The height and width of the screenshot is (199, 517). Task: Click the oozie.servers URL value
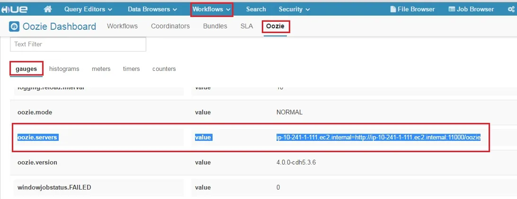coord(379,137)
